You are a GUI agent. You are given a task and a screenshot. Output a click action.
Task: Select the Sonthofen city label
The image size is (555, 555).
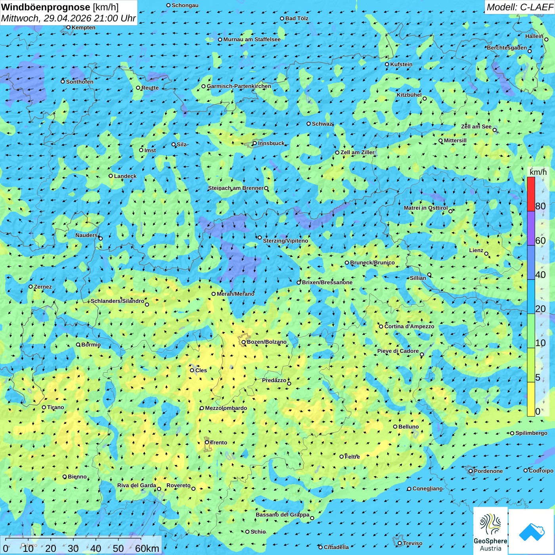(x=80, y=82)
